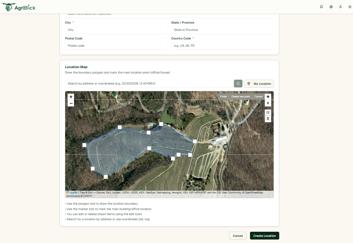Open the edit layers tool
Viewport: 353px width, 243px height.
point(268,112)
